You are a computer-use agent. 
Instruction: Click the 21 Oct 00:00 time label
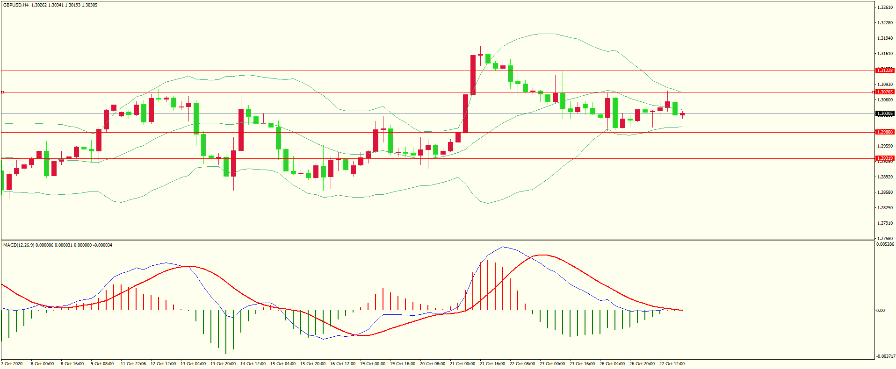tap(462, 364)
